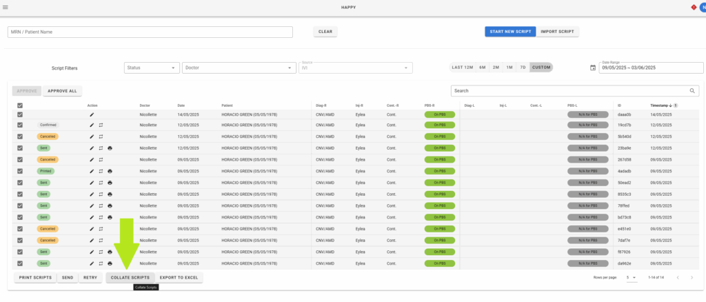Focus the MRN / Patient Name field

(150, 32)
